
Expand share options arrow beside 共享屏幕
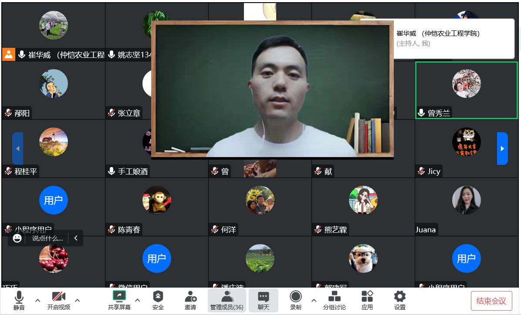point(138,300)
